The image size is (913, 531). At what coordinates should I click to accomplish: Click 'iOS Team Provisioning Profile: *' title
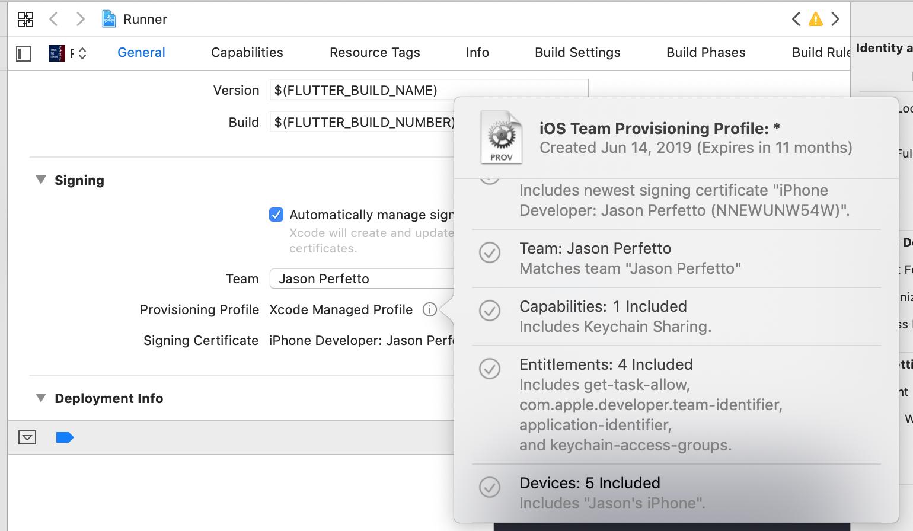tap(660, 129)
